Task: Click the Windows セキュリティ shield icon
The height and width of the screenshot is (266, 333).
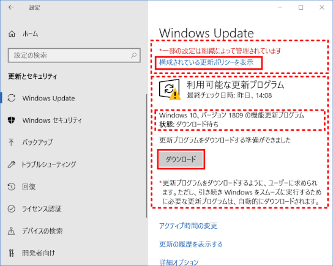Action: 12,120
